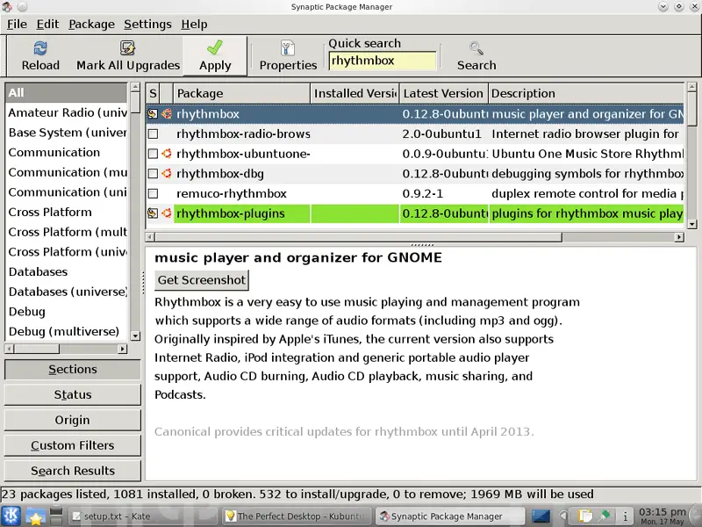
Task: Click the clipboard Klipper tray icon
Action: tap(584, 516)
